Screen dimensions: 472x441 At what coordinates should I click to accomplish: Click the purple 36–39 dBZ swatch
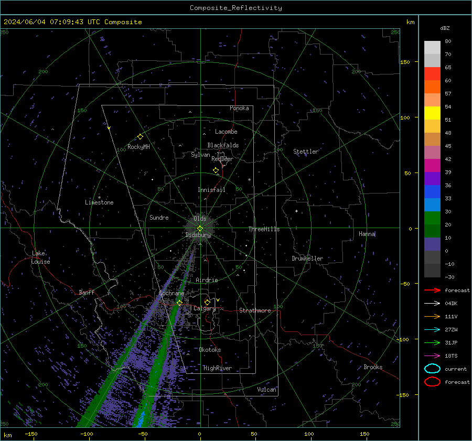[432, 179]
